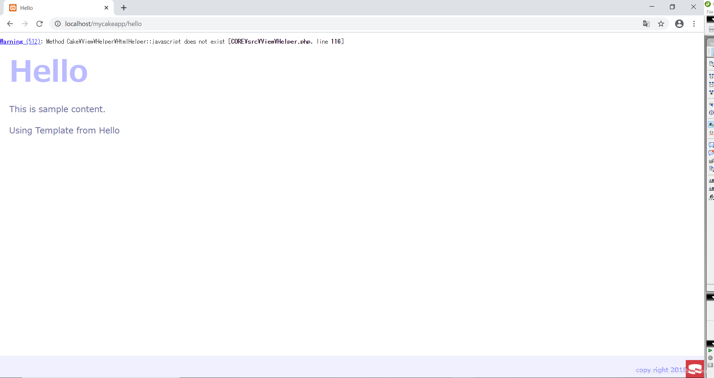Open the File menu at top right
The image size is (714, 378).
pyautogui.click(x=710, y=12)
